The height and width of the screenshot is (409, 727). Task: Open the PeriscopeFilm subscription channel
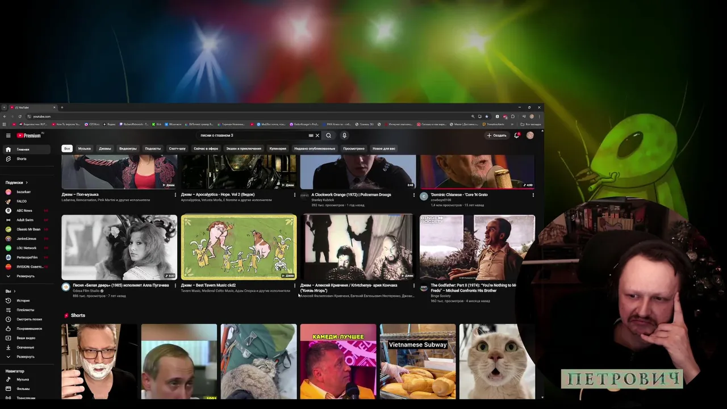27,257
